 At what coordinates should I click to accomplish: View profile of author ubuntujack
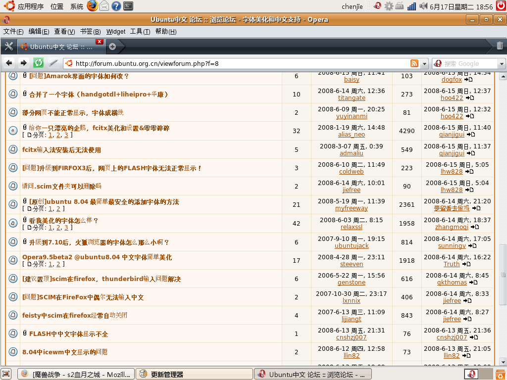click(x=352, y=245)
